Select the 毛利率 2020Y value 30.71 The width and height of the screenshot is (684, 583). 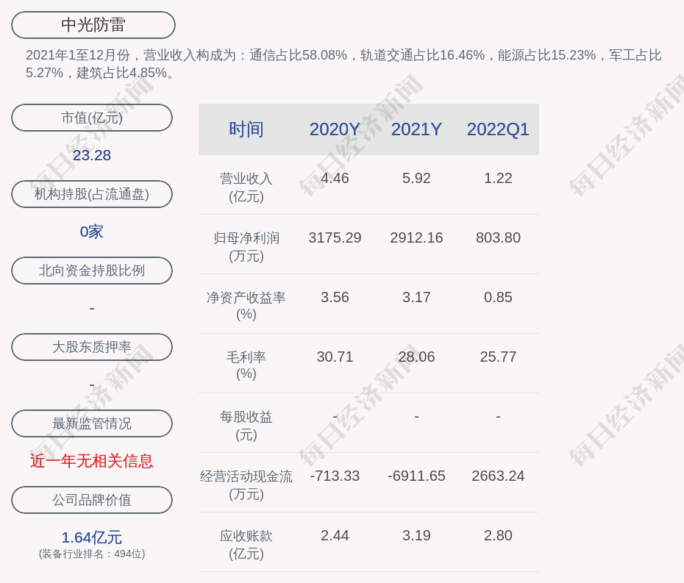[x=335, y=357]
